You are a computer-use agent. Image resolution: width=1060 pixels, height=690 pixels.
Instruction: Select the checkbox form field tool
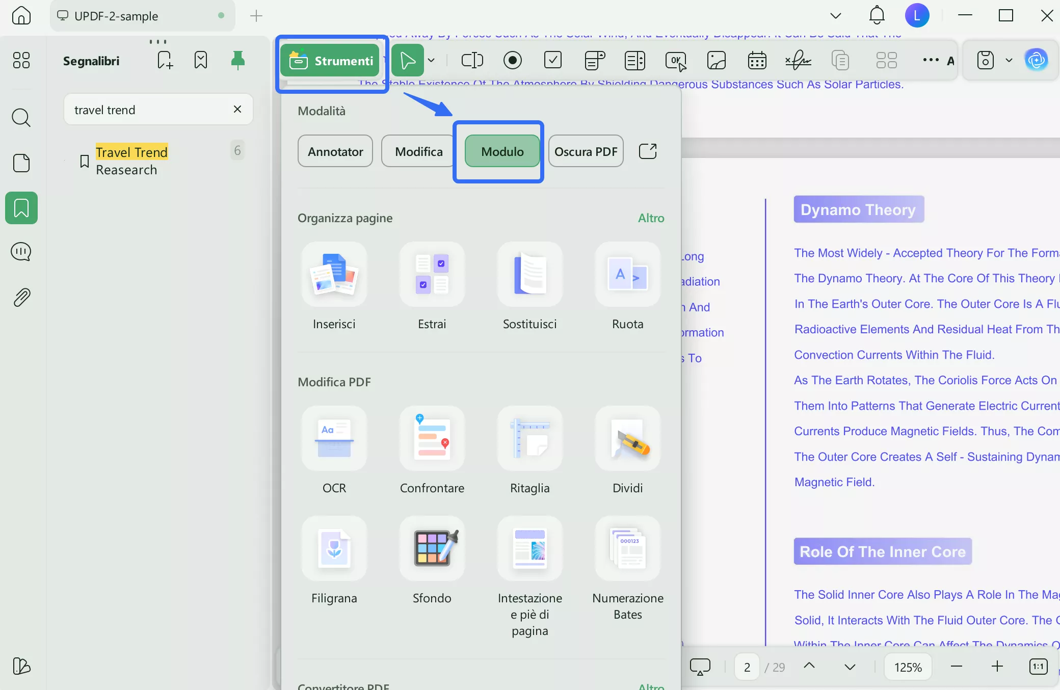pyautogui.click(x=553, y=60)
